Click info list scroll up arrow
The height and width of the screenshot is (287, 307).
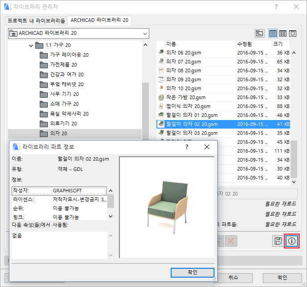point(111,191)
